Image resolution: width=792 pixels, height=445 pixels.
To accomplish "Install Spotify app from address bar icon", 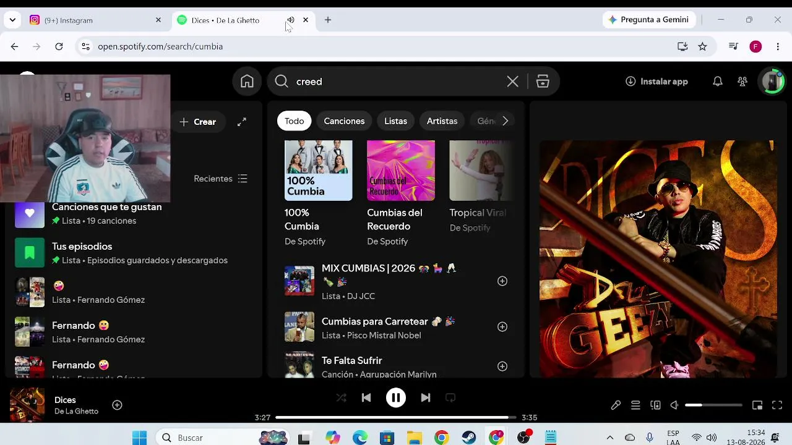I will coord(682,46).
